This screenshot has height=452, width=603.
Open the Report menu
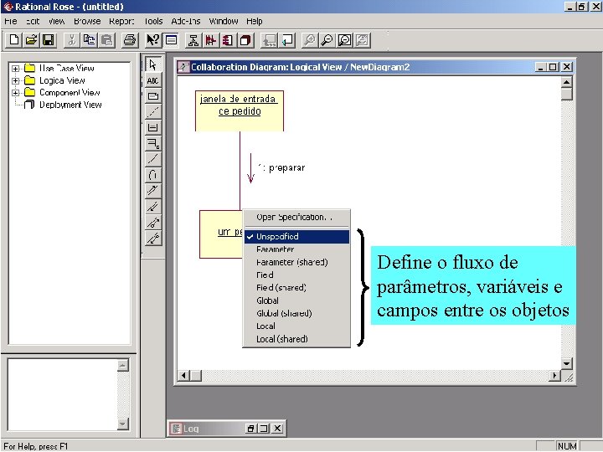[122, 21]
